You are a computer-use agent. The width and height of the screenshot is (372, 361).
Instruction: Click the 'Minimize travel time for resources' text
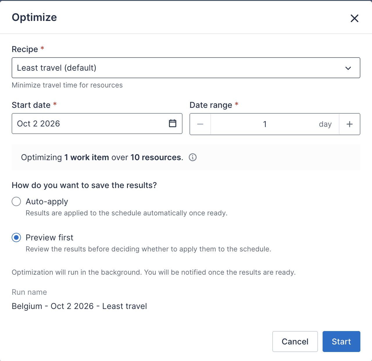point(67,85)
